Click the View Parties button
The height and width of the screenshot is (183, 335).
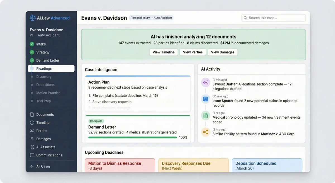click(x=193, y=52)
